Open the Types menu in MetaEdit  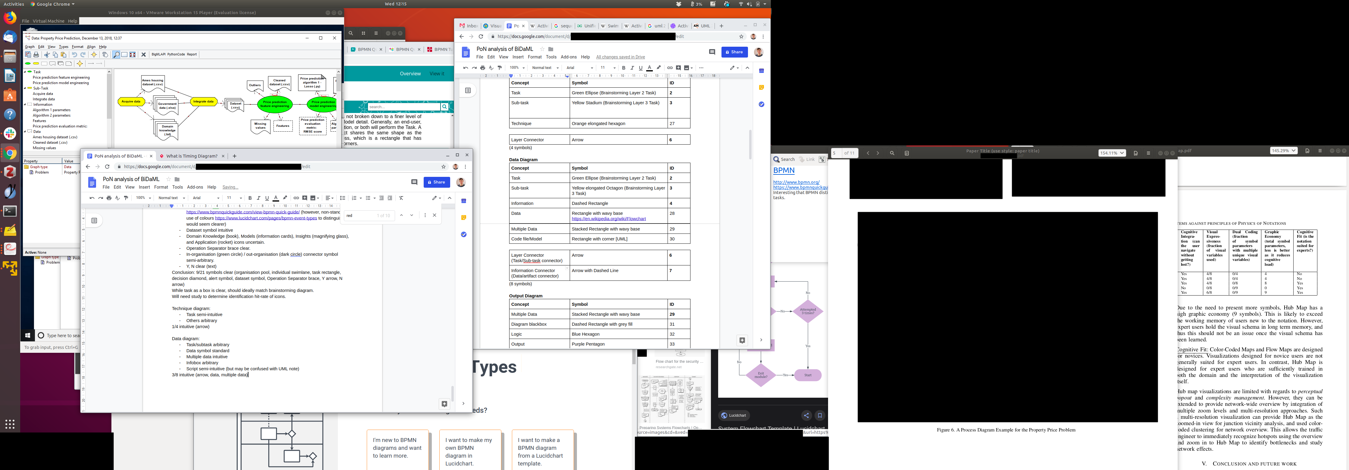pyautogui.click(x=63, y=47)
